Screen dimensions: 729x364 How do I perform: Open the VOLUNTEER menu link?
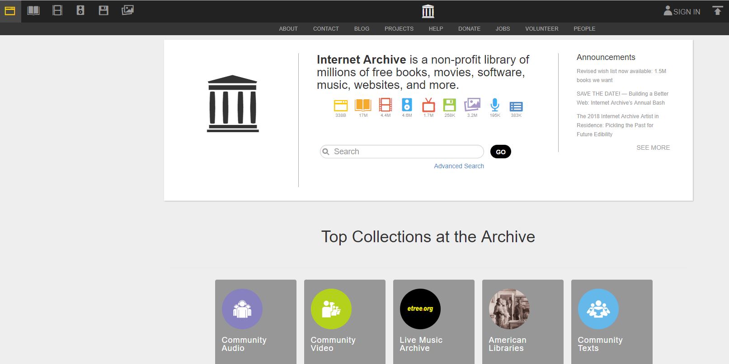click(x=541, y=29)
